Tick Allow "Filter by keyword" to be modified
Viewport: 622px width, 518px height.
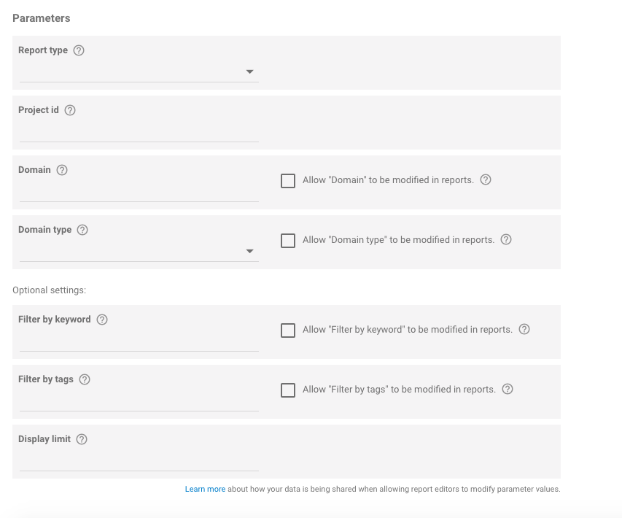click(x=288, y=330)
